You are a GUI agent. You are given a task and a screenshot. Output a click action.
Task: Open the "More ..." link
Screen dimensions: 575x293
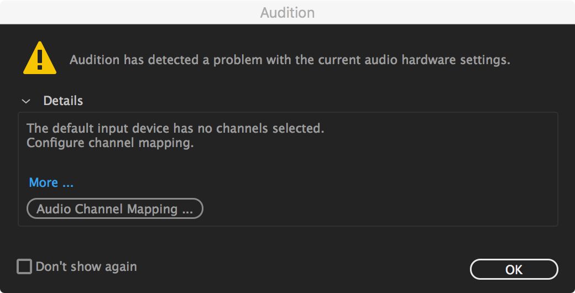pos(51,182)
